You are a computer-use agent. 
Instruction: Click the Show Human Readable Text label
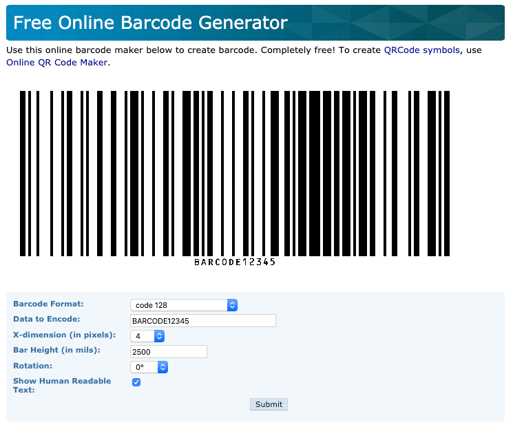(62, 386)
